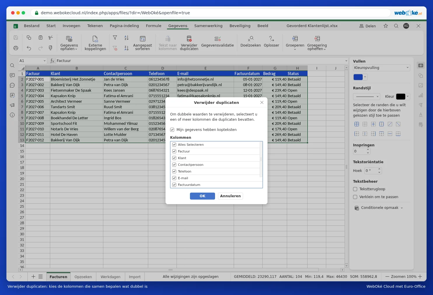433x295 pixels.
Task: Open the search icon in left sidebar
Action: [12, 66]
